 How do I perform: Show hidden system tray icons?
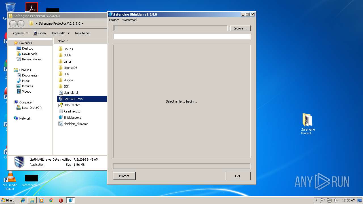[x=316, y=200]
